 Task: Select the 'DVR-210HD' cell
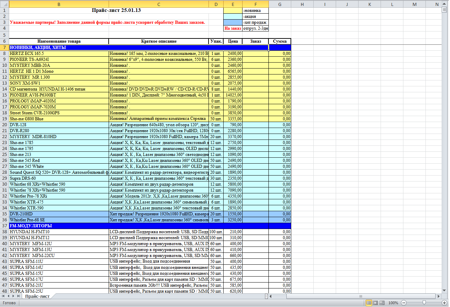tap(59, 214)
